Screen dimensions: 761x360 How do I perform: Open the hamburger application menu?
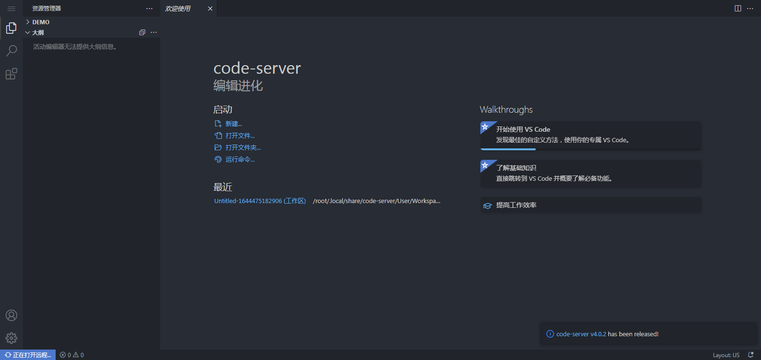(x=11, y=9)
